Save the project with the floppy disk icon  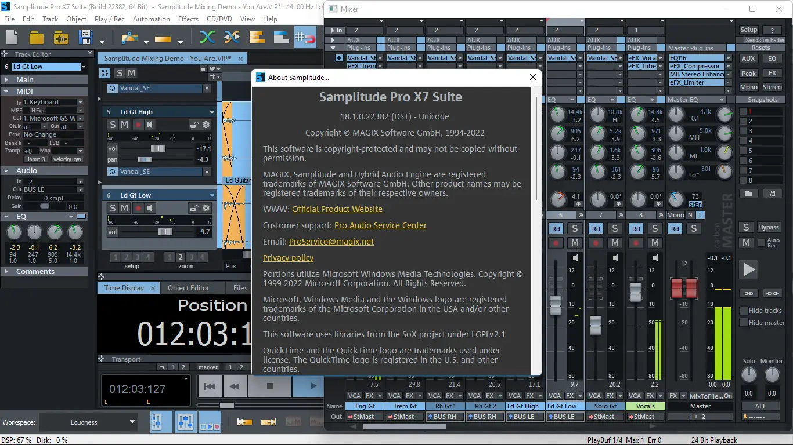85,38
